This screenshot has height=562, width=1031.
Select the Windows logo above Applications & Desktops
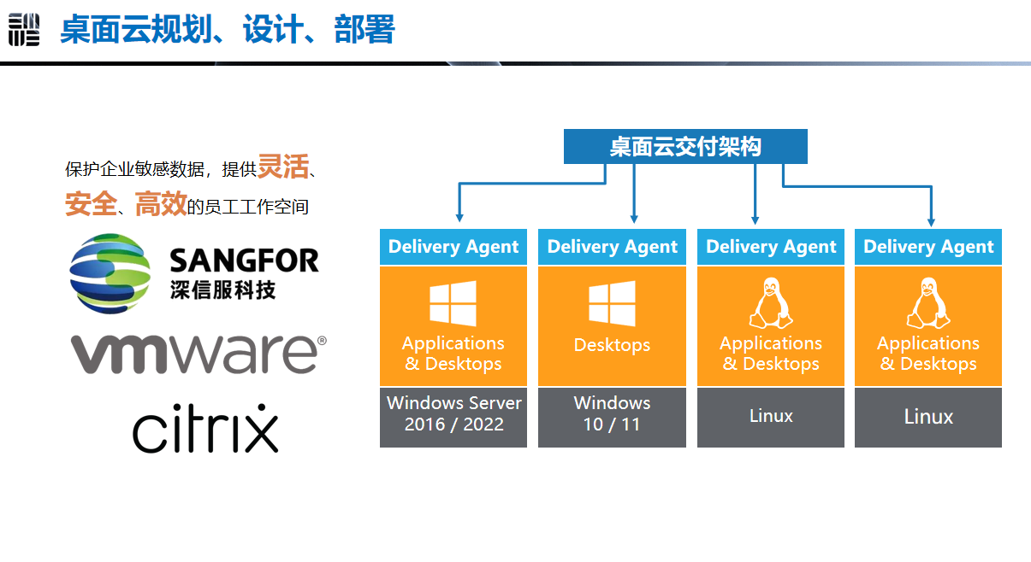[453, 304]
